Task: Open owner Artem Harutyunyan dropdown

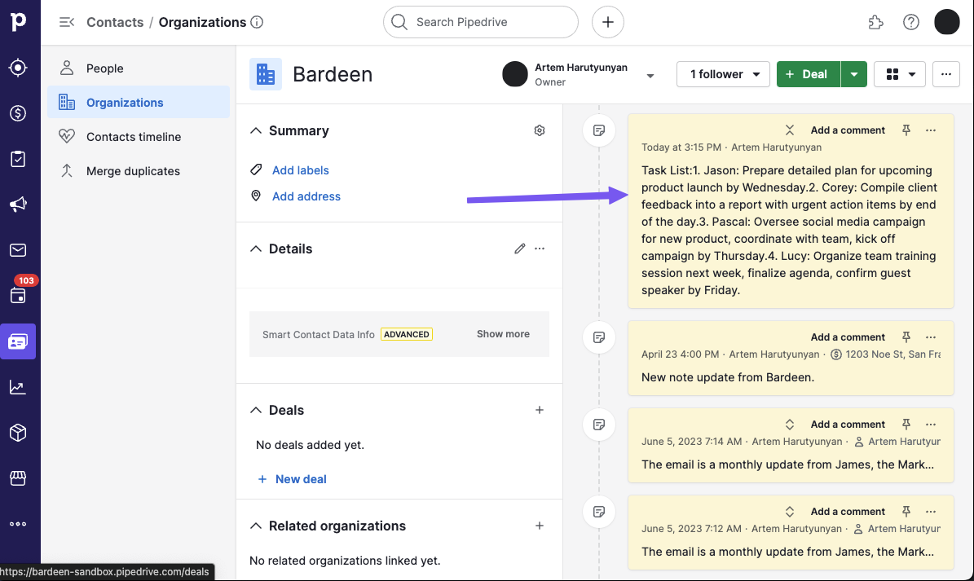Action: [650, 76]
